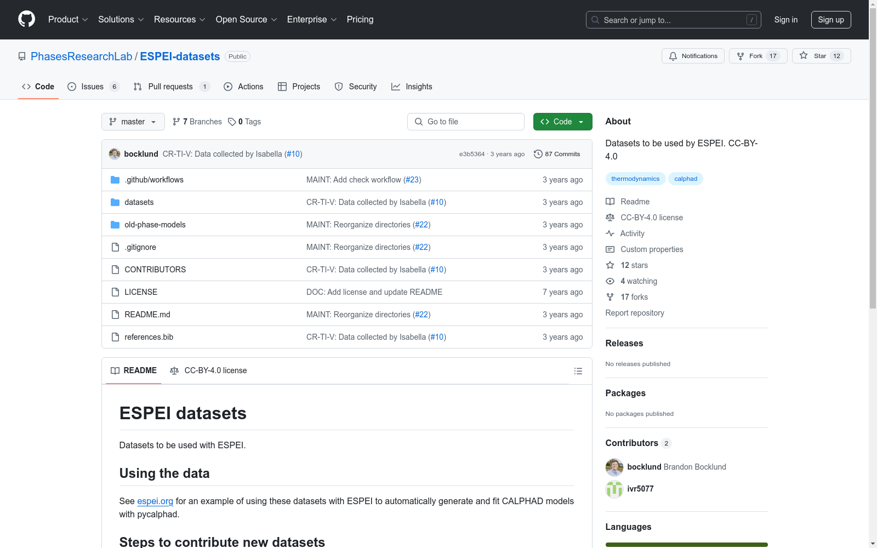This screenshot has height=548, width=877.
Task: Click the README.md file icon
Action: pyautogui.click(x=115, y=315)
